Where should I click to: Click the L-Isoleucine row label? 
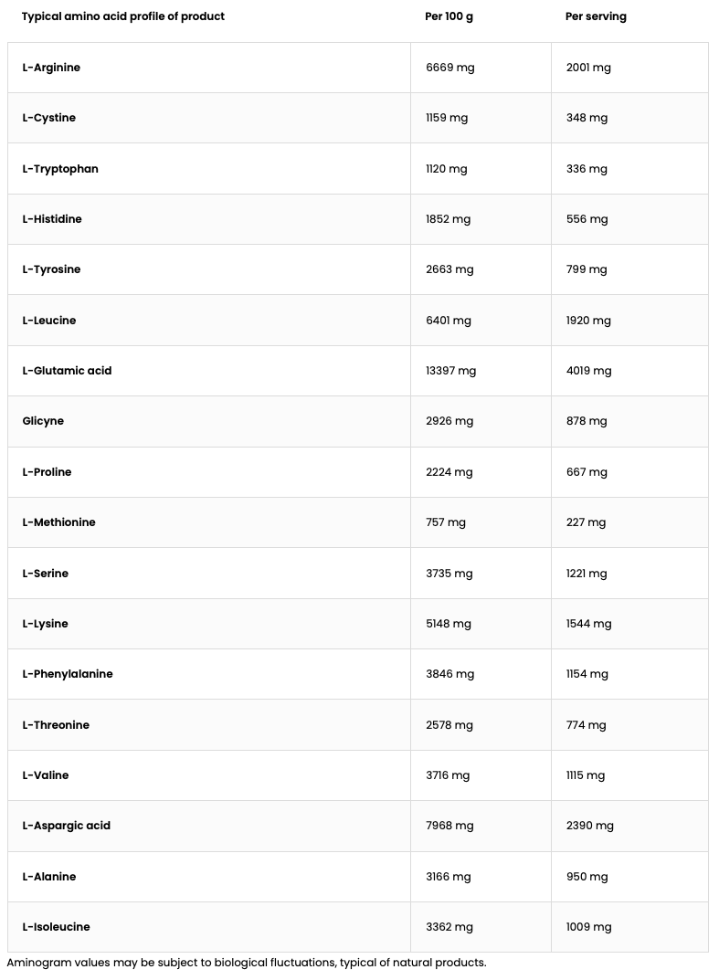coord(56,927)
